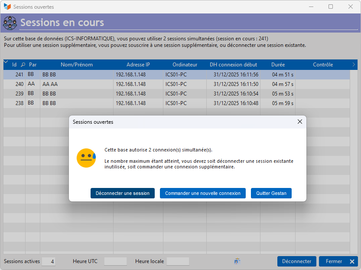The width and height of the screenshot is (361, 270).
Task: Sort by Adresse IP column header
Action: (138, 65)
